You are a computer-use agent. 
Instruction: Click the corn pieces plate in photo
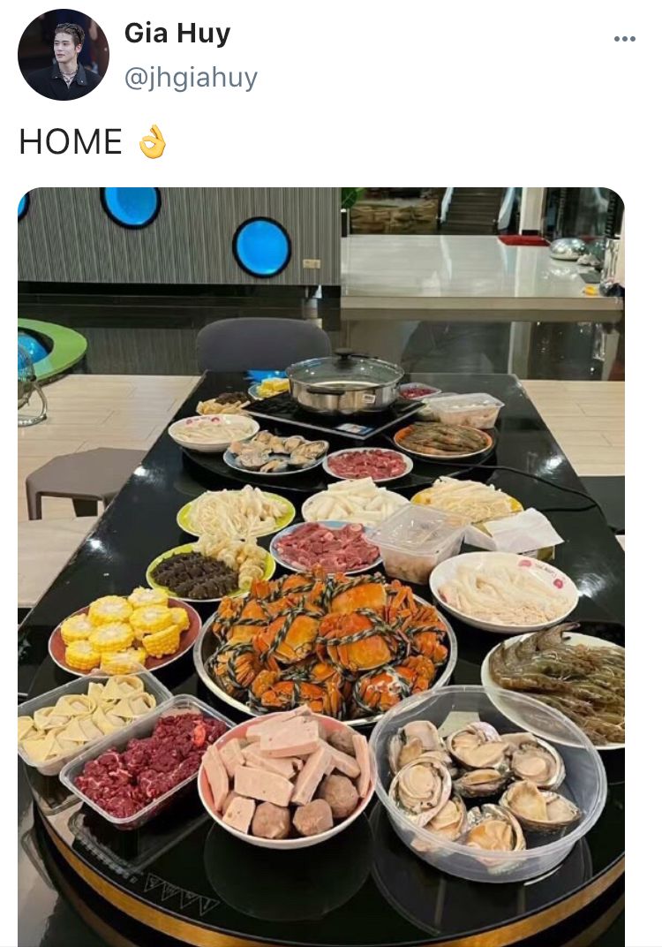[x=125, y=632]
